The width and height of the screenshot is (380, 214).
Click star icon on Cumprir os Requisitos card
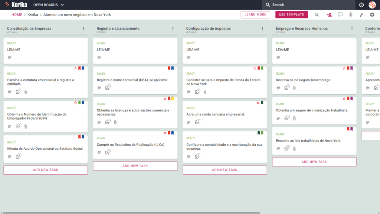165,133
